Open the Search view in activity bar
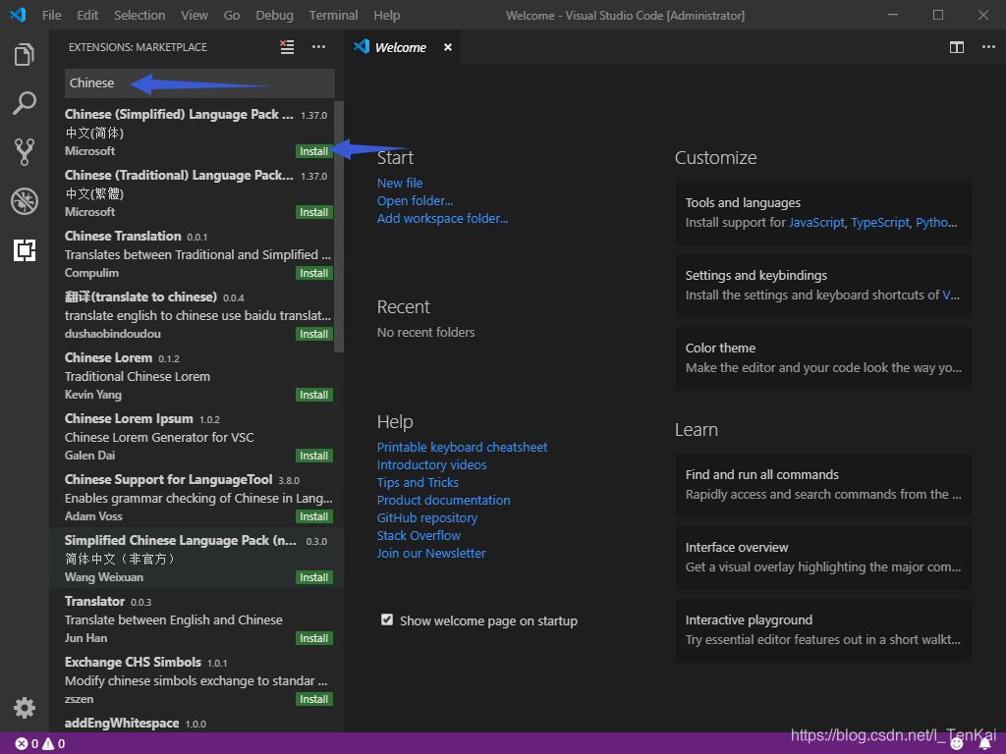This screenshot has width=1006, height=754. point(25,102)
